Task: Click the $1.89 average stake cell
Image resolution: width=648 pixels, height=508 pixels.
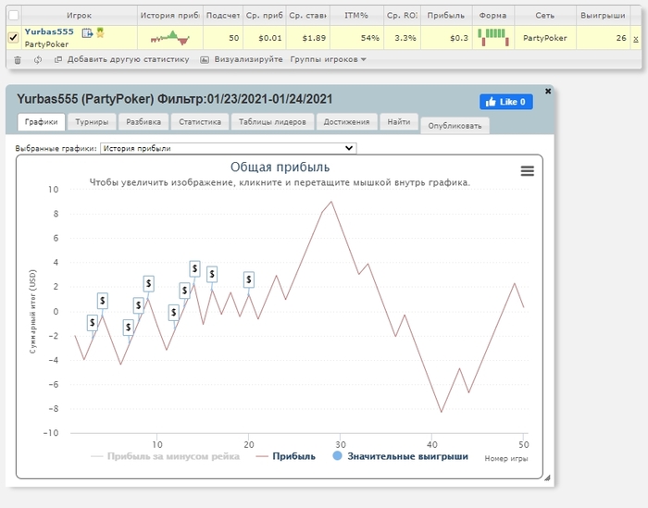Action: coord(308,38)
